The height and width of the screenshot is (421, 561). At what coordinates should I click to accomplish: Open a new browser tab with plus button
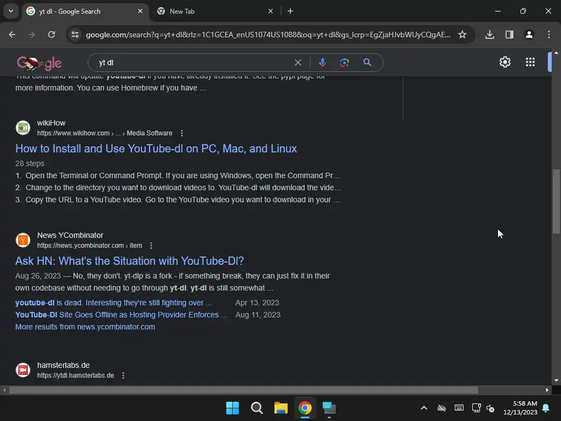(290, 11)
